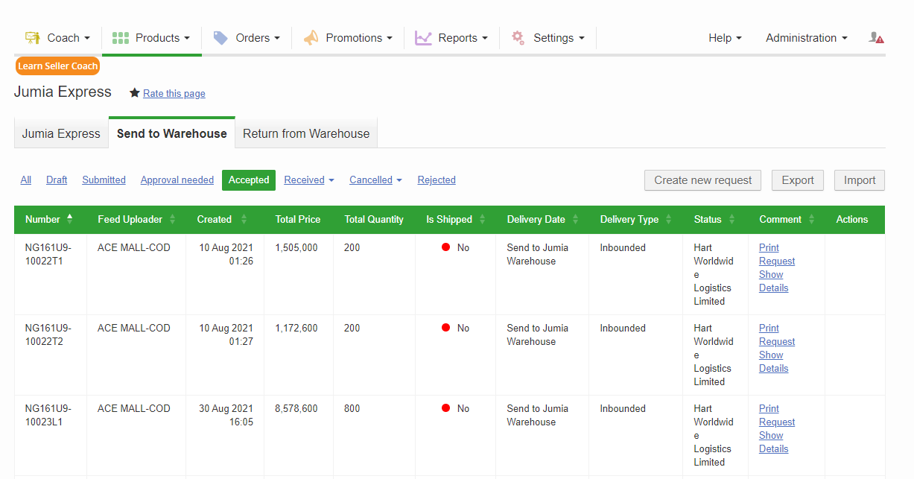Click the user alert icon beside Administration
Screen dimensions: 914x479
pos(876,37)
